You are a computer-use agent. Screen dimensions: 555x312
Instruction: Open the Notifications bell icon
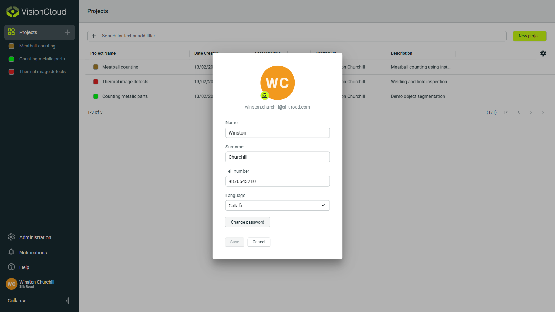click(x=11, y=252)
